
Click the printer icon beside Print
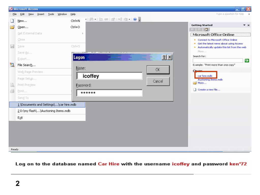[x=12, y=91]
